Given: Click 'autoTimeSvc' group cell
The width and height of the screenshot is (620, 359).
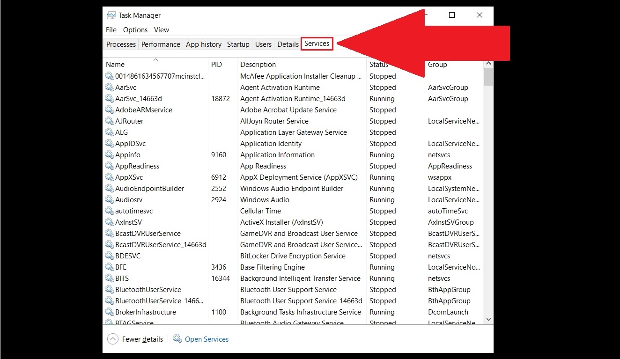Looking at the screenshot, I should pos(448,211).
